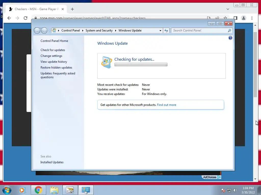Toggle Chrome's side panel icon
The image size is (261, 195).
[235, 18]
